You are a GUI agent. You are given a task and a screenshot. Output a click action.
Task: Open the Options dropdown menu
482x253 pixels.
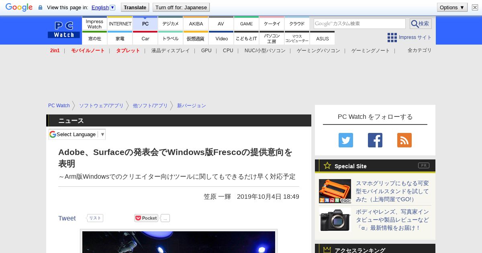click(452, 7)
